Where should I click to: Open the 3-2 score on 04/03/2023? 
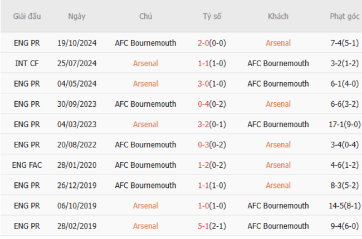click(204, 125)
